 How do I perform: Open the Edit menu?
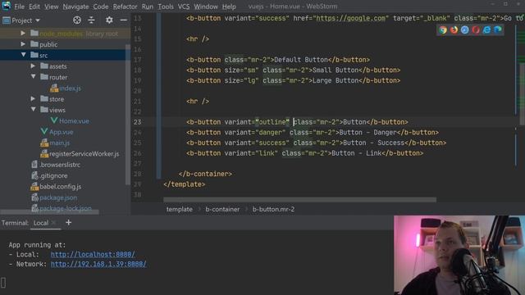pyautogui.click(x=34, y=7)
